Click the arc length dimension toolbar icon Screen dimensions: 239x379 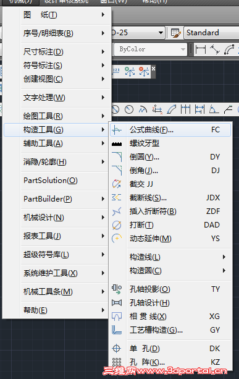click(229, 49)
